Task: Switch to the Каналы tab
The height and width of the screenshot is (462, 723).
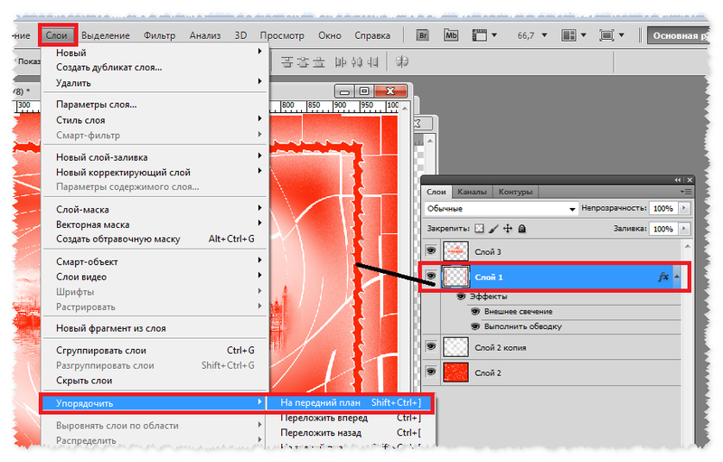Action: pos(472,192)
